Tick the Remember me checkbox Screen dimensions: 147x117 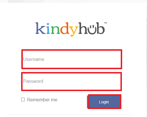(23, 100)
